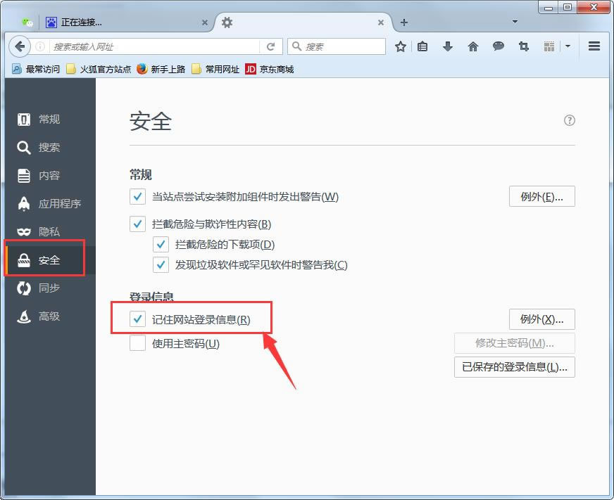Image resolution: width=614 pixels, height=500 pixels.
Task: Click the 例外(E)... button for add-ons
Action: [x=542, y=196]
